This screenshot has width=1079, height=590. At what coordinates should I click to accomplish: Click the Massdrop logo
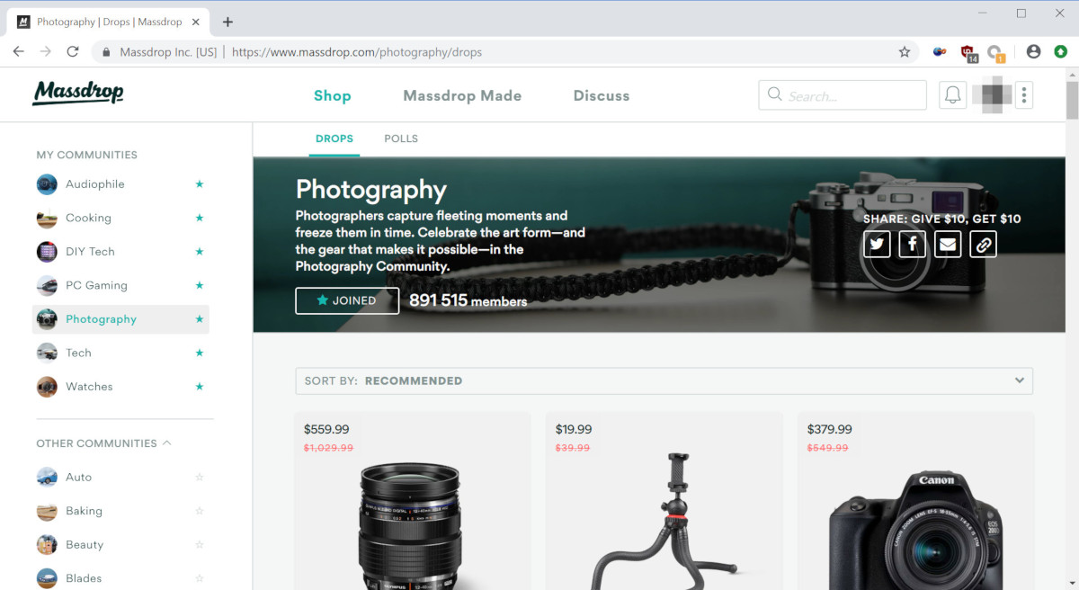click(78, 93)
